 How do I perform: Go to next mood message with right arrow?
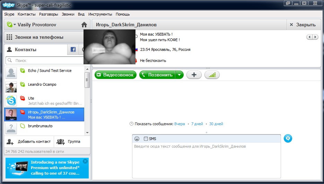tap(315, 37)
